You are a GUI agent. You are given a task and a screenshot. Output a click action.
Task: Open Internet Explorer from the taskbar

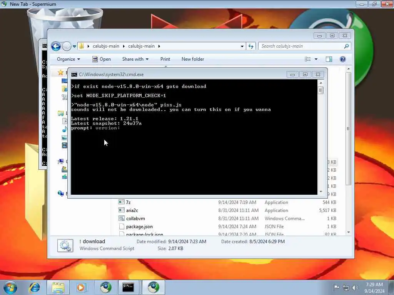point(34,287)
